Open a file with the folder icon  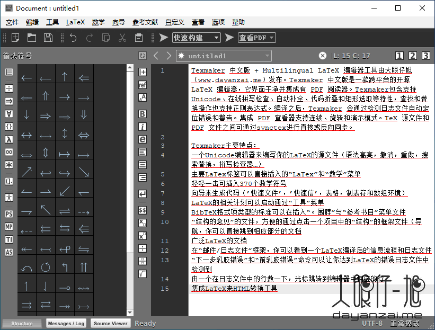pos(32,38)
